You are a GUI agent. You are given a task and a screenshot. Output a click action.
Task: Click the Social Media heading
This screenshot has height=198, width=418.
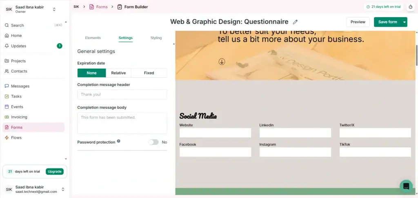[x=198, y=116]
